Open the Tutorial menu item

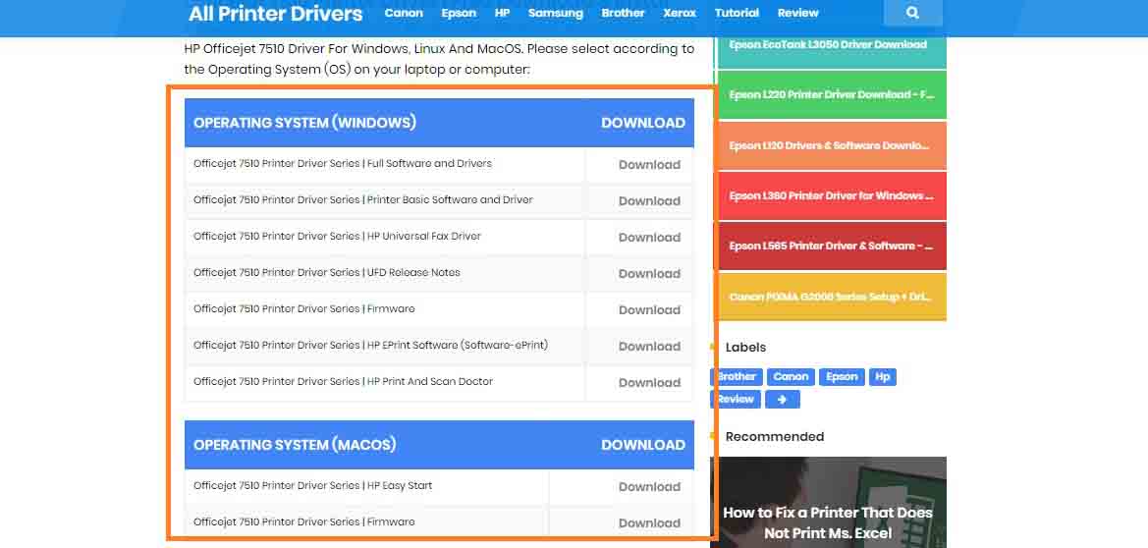click(737, 13)
